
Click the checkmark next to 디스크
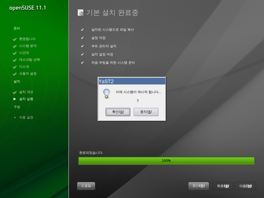(15, 67)
